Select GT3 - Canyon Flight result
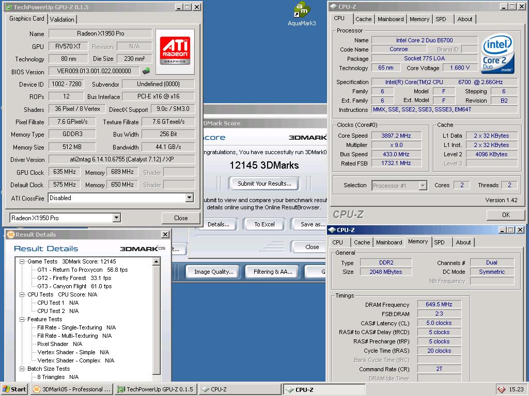The width and height of the screenshot is (529, 396). [x=74, y=286]
